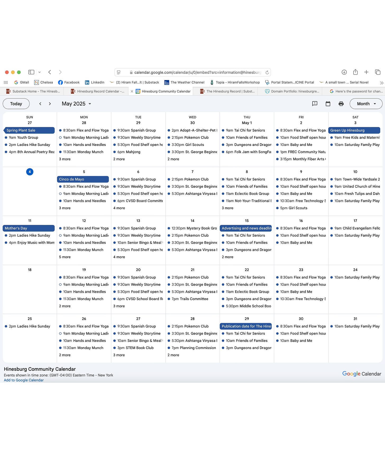Image resolution: width=385 pixels, height=449 pixels.
Task: Open the GMail bookmark
Action: point(22,82)
